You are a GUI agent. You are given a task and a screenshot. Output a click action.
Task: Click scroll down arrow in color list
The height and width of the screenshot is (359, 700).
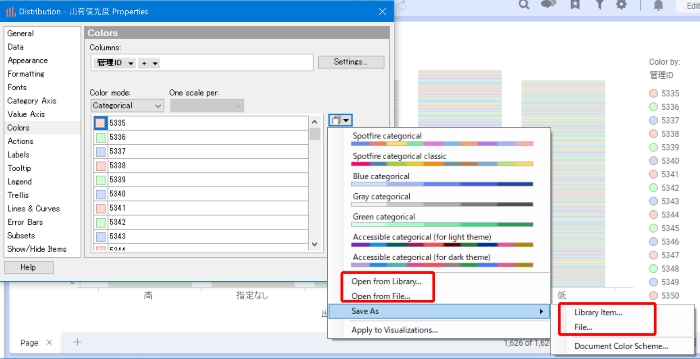[x=315, y=244]
